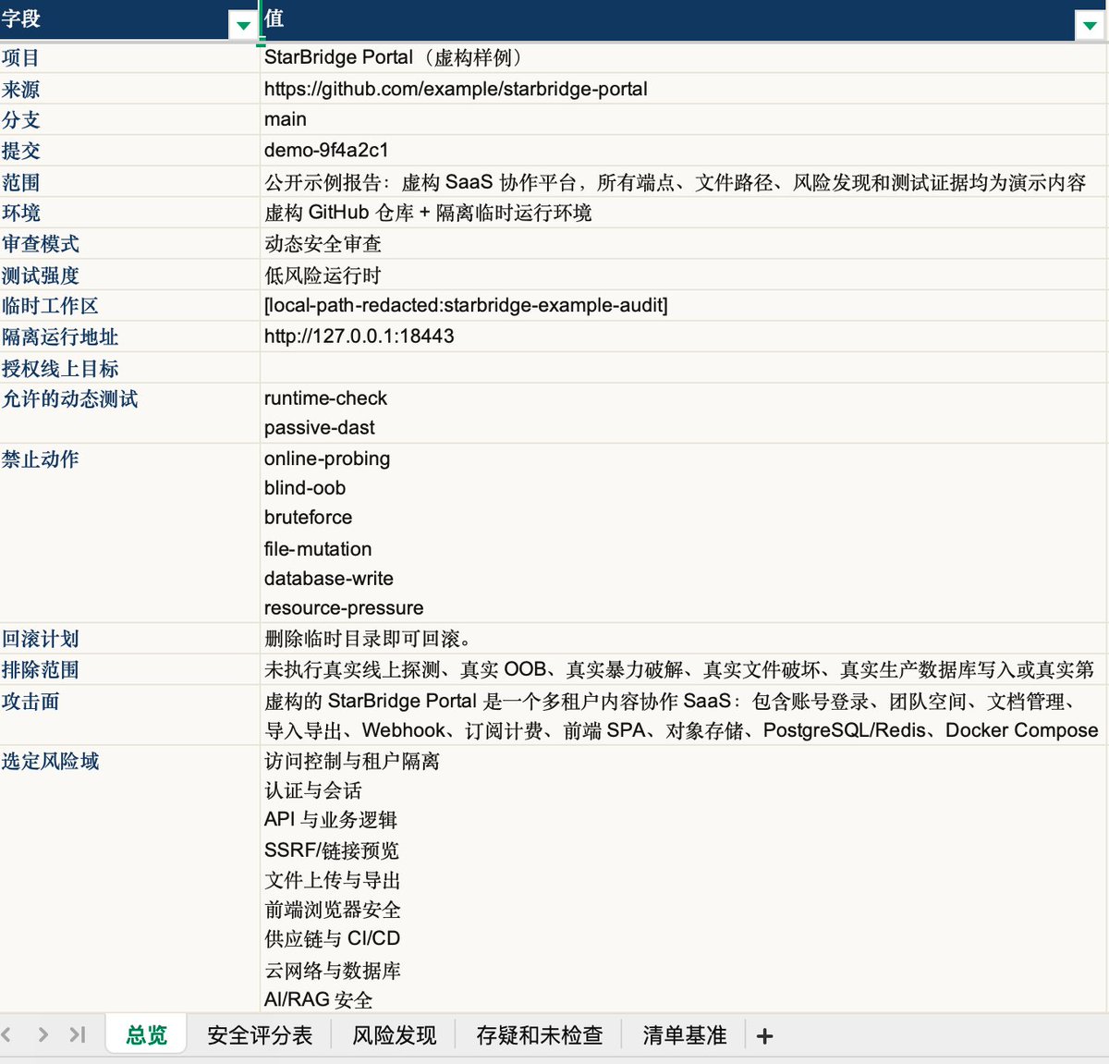
Task: Select the 公开示例报告 scope description cell
Action: [684, 182]
